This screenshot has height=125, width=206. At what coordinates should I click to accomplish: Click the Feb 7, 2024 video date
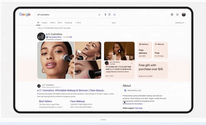pos(109,76)
